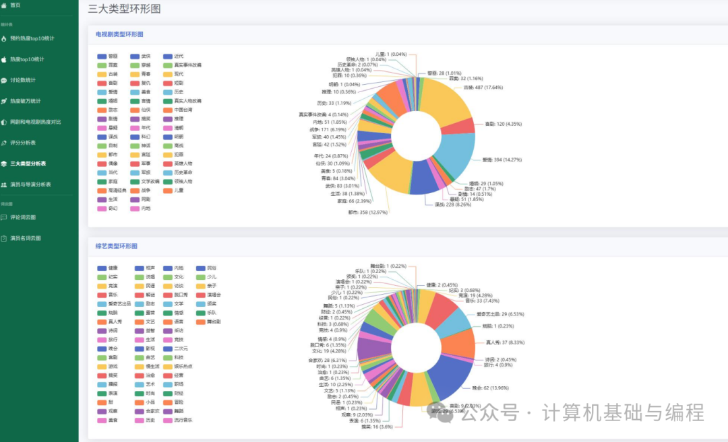Toggle the 健康 legend in variety chart
This screenshot has height=442, width=728.
[x=108, y=268]
